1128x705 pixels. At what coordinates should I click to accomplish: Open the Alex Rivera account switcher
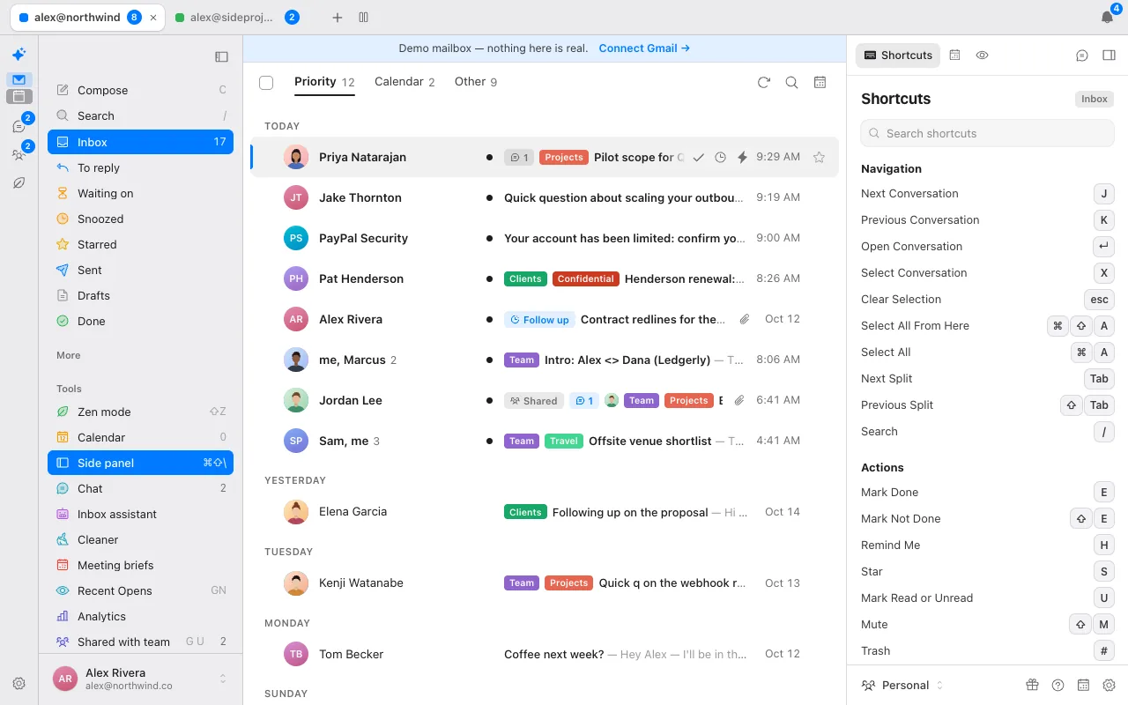click(x=141, y=679)
